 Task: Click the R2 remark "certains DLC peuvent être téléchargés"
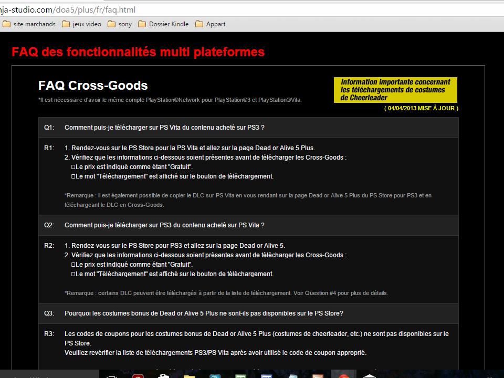click(226, 293)
